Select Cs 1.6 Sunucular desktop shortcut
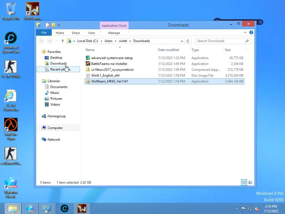 pyautogui.click(x=11, y=100)
